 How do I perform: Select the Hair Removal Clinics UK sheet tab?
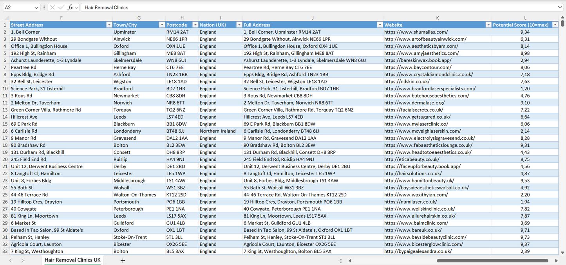coord(72,260)
